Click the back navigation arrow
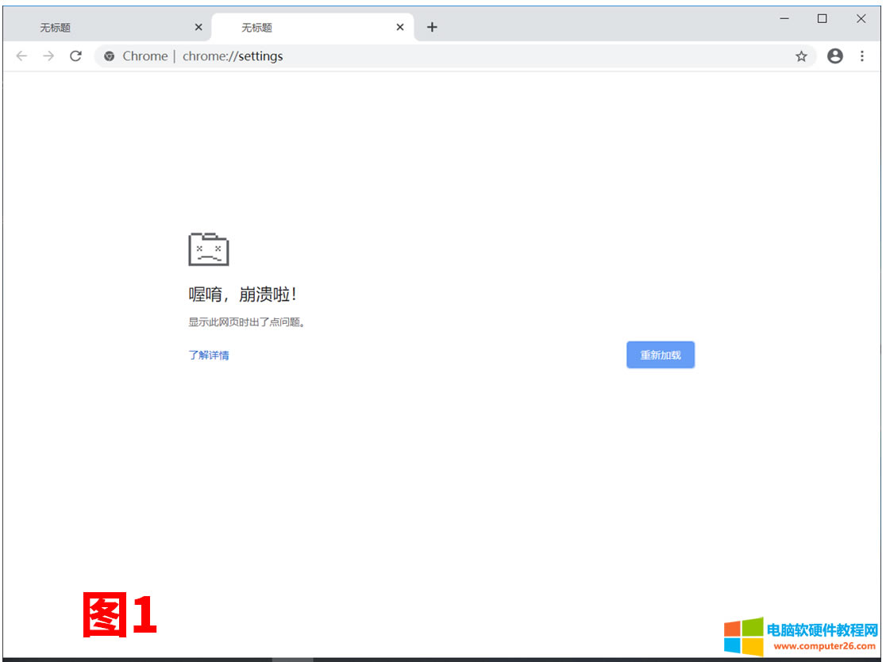 pos(21,56)
